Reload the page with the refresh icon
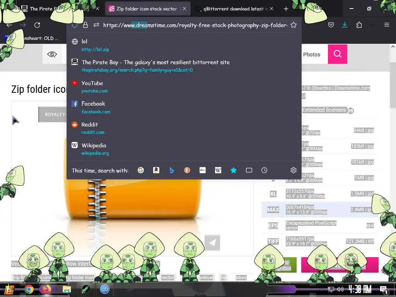 click(37, 25)
